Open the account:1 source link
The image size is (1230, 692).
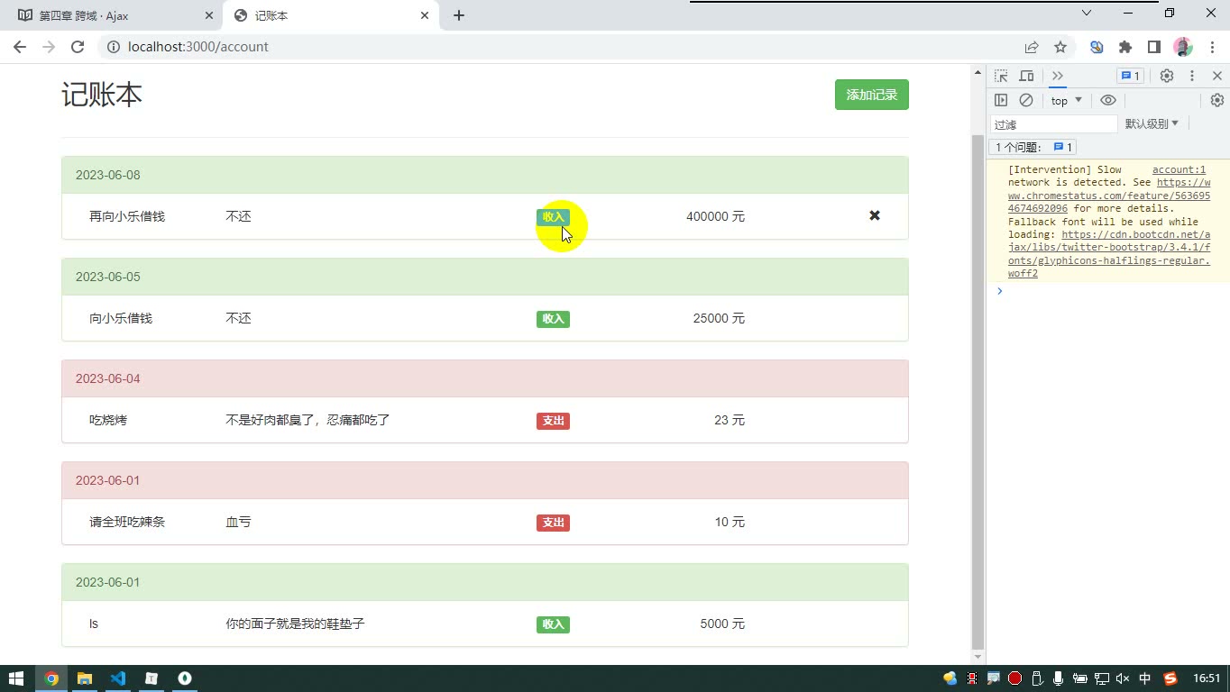pos(1179,169)
